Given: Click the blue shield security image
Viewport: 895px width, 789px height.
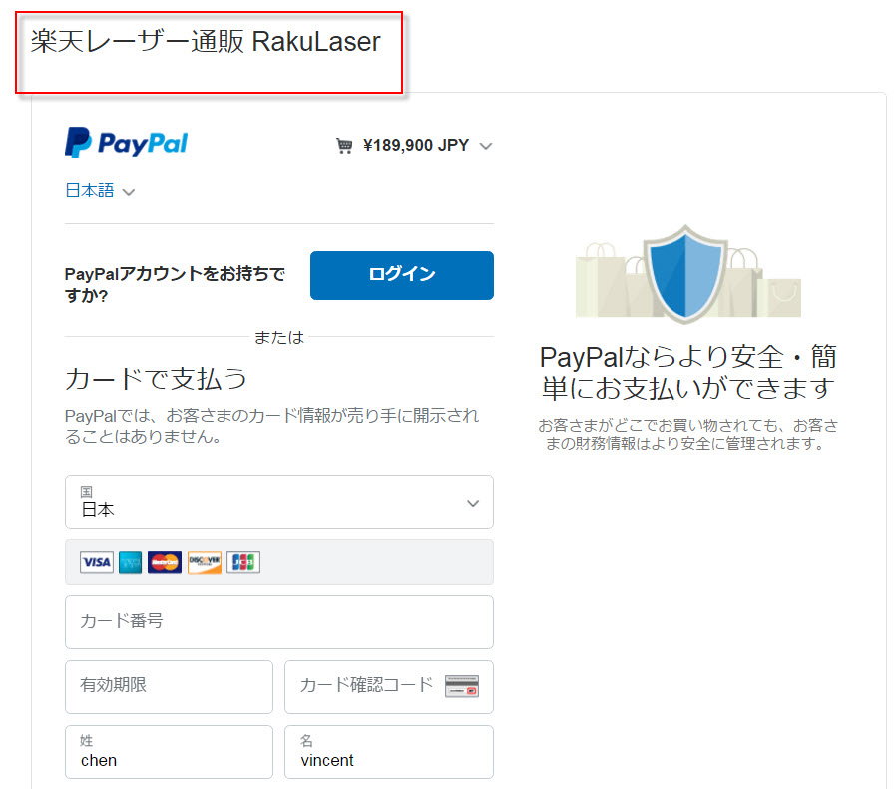Looking at the screenshot, I should (687, 274).
